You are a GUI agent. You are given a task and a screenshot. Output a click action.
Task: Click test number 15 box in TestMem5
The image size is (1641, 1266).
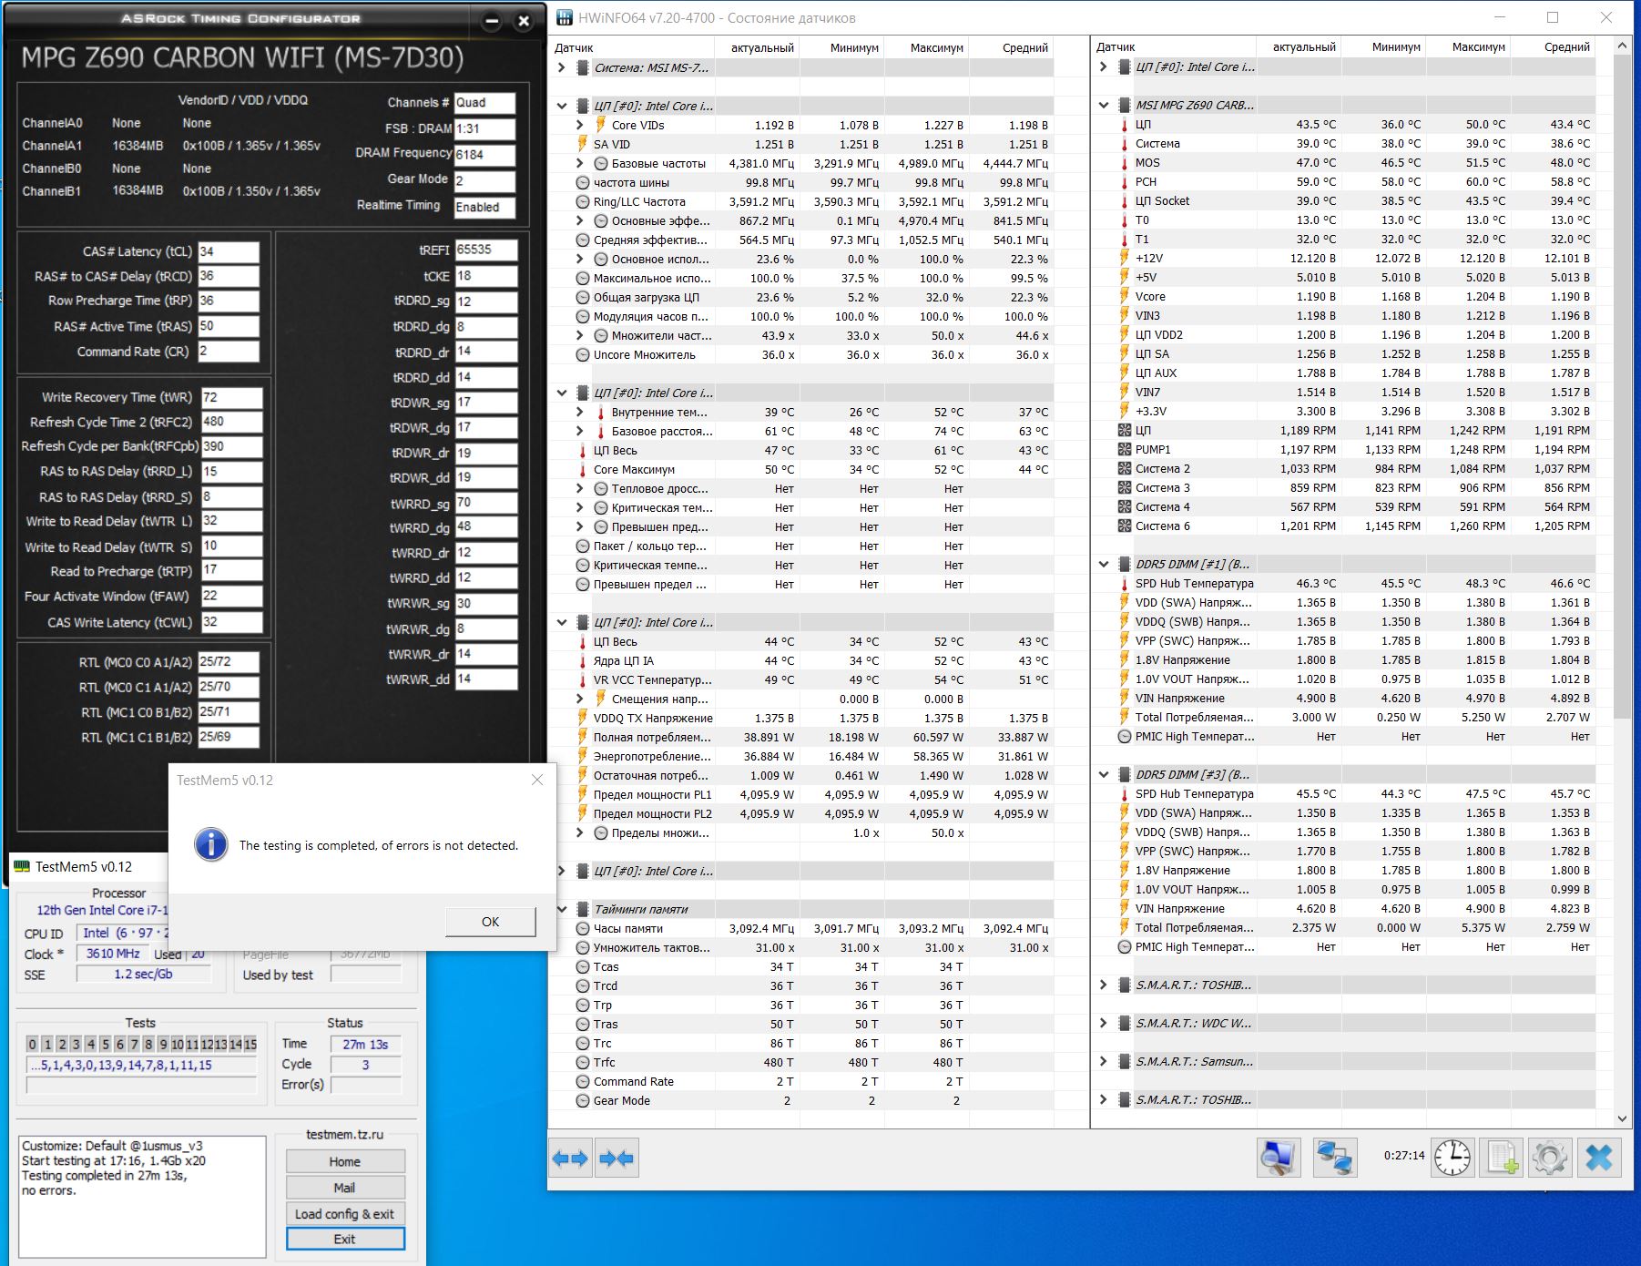point(250,1044)
